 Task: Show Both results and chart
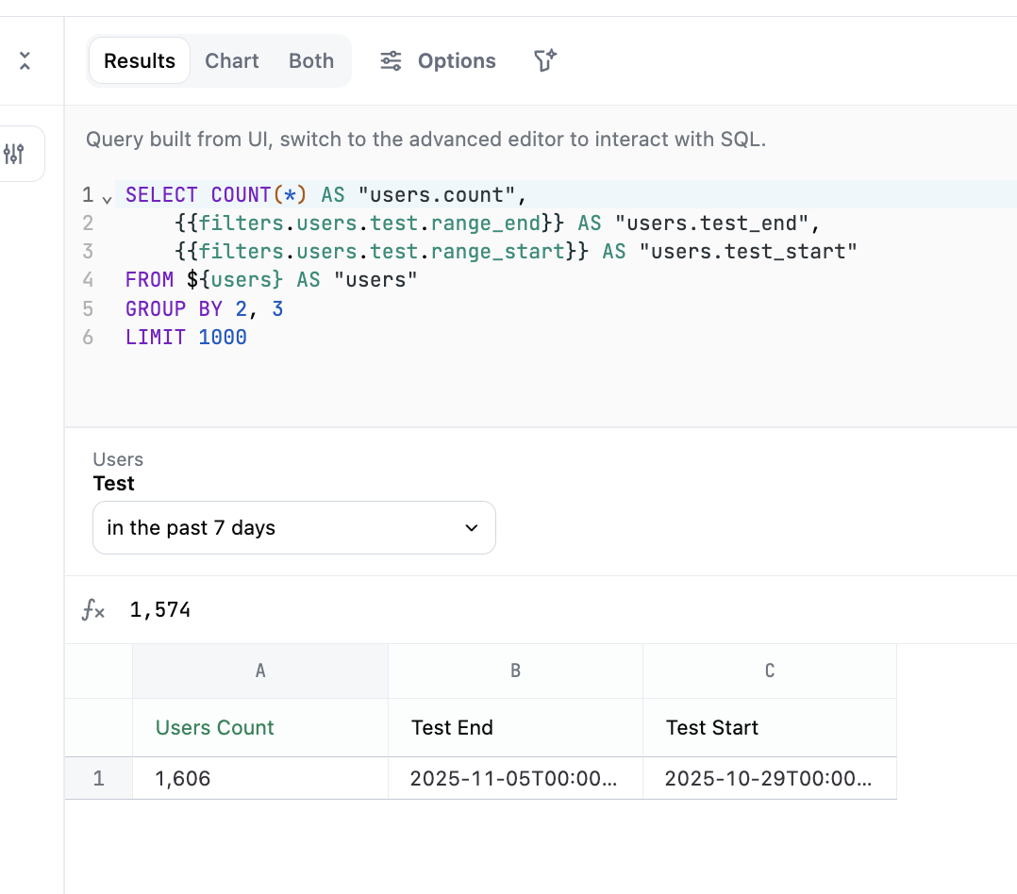pos(311,61)
